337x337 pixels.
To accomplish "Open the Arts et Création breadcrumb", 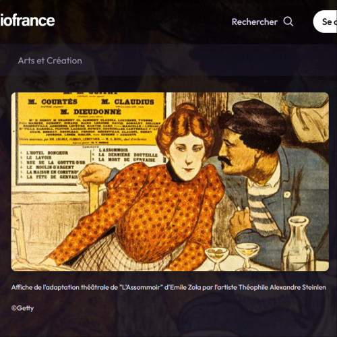I will [50, 61].
